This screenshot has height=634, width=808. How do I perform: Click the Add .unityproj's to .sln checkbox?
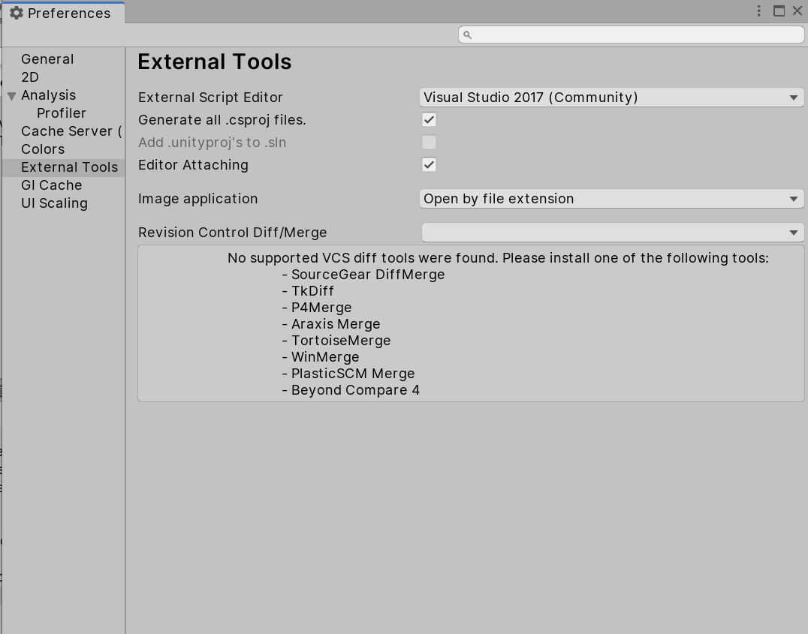click(429, 143)
